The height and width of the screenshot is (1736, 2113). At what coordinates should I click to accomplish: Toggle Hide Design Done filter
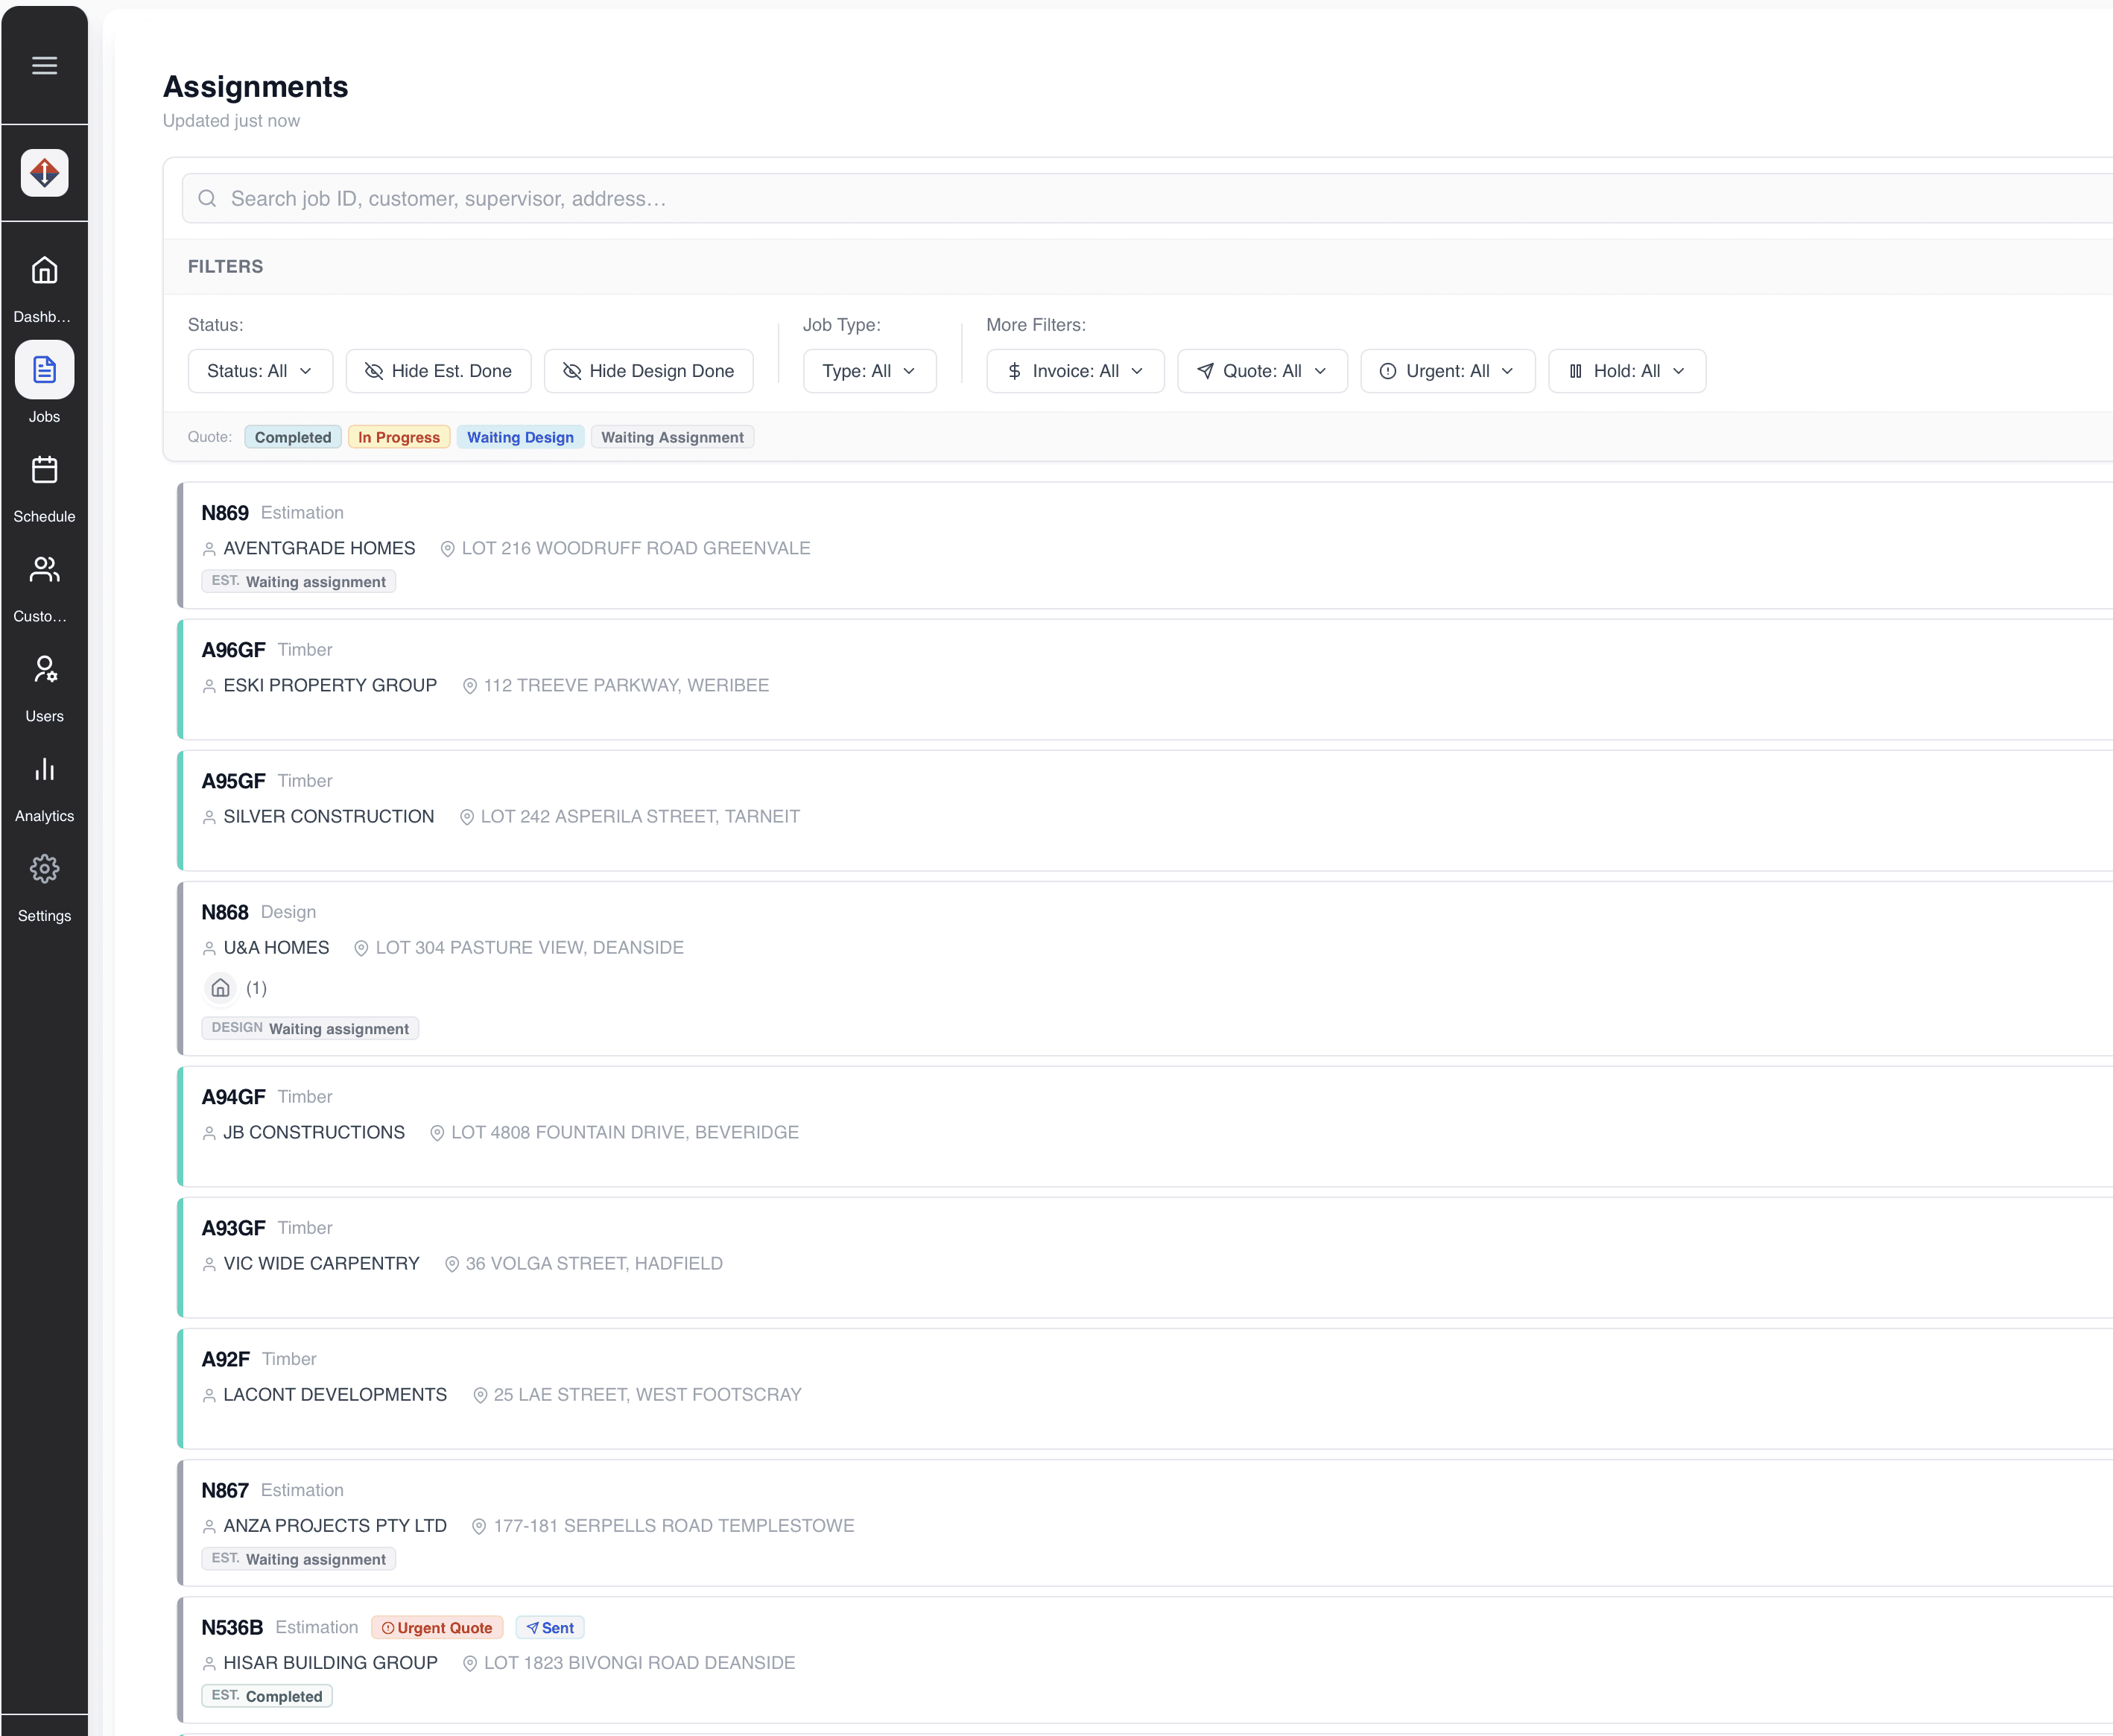point(648,371)
